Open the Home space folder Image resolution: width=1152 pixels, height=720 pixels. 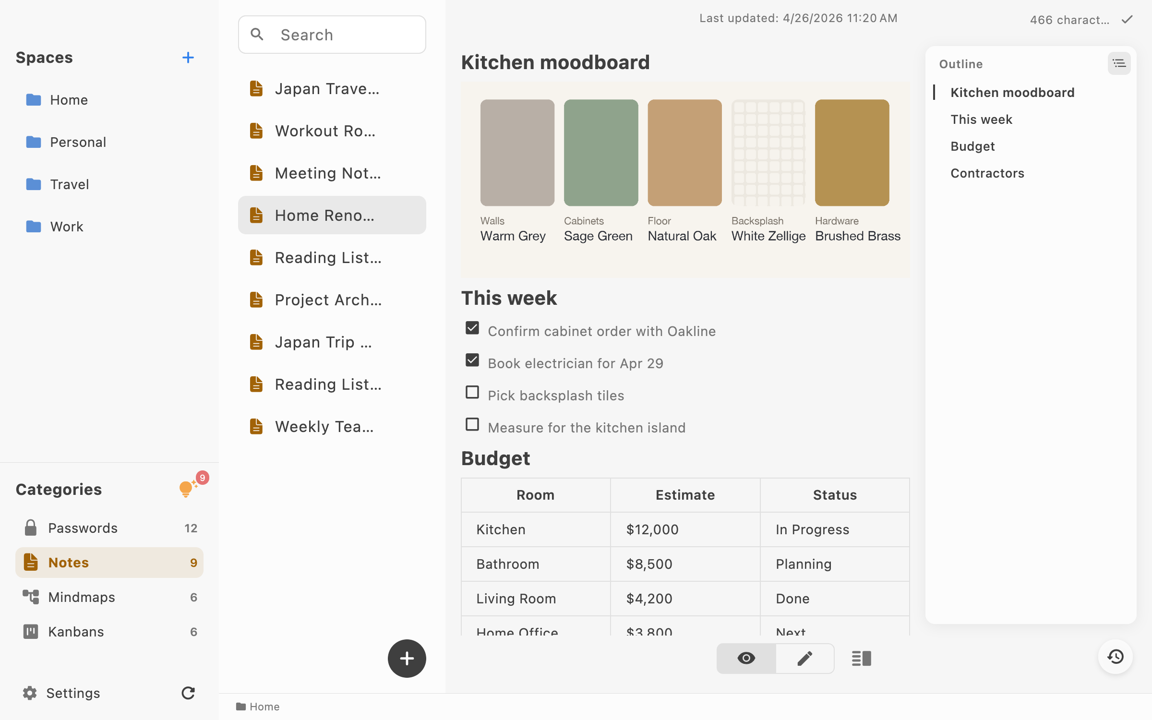pyautogui.click(x=109, y=100)
